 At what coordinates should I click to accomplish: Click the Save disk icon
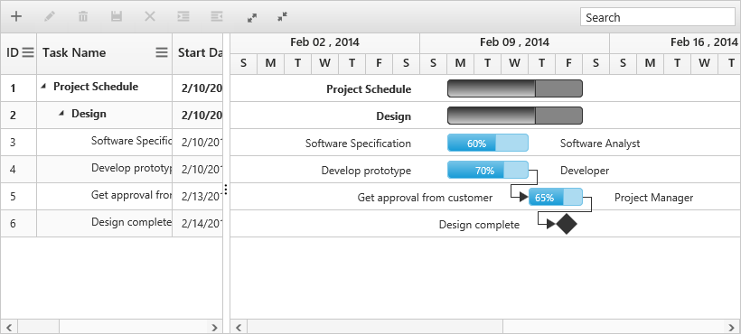coord(117,16)
